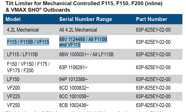This screenshot has height=112, width=186.
Task: Click the "Serial Number Range" column header
Action: 85,19
